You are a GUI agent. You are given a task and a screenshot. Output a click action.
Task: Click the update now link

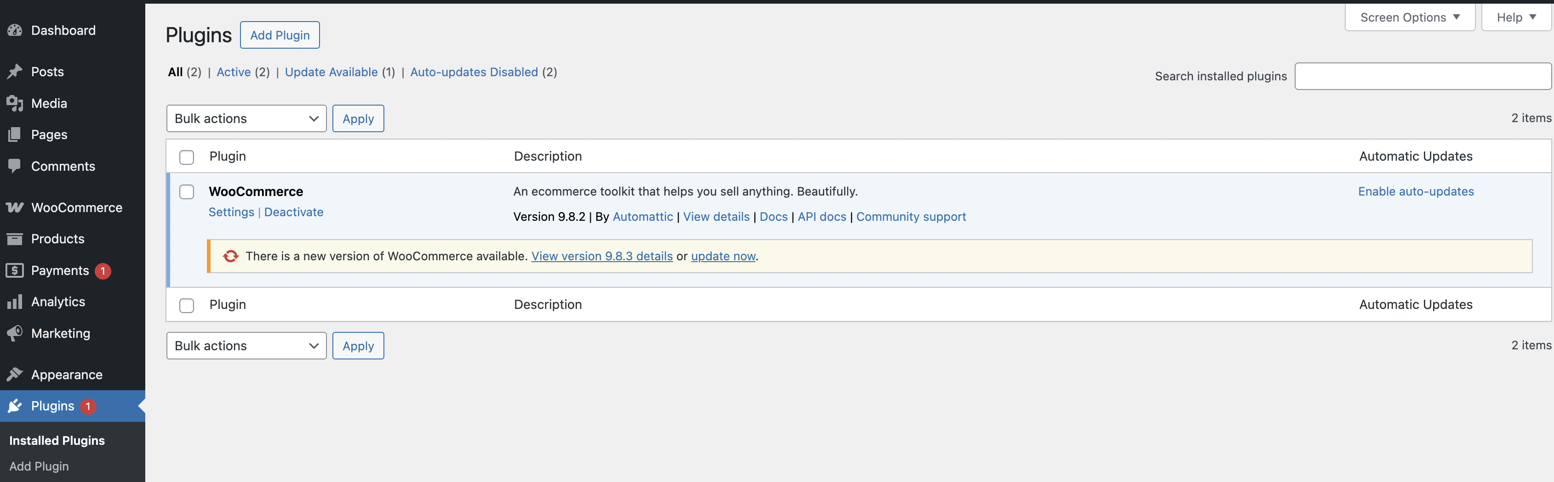coord(723,256)
